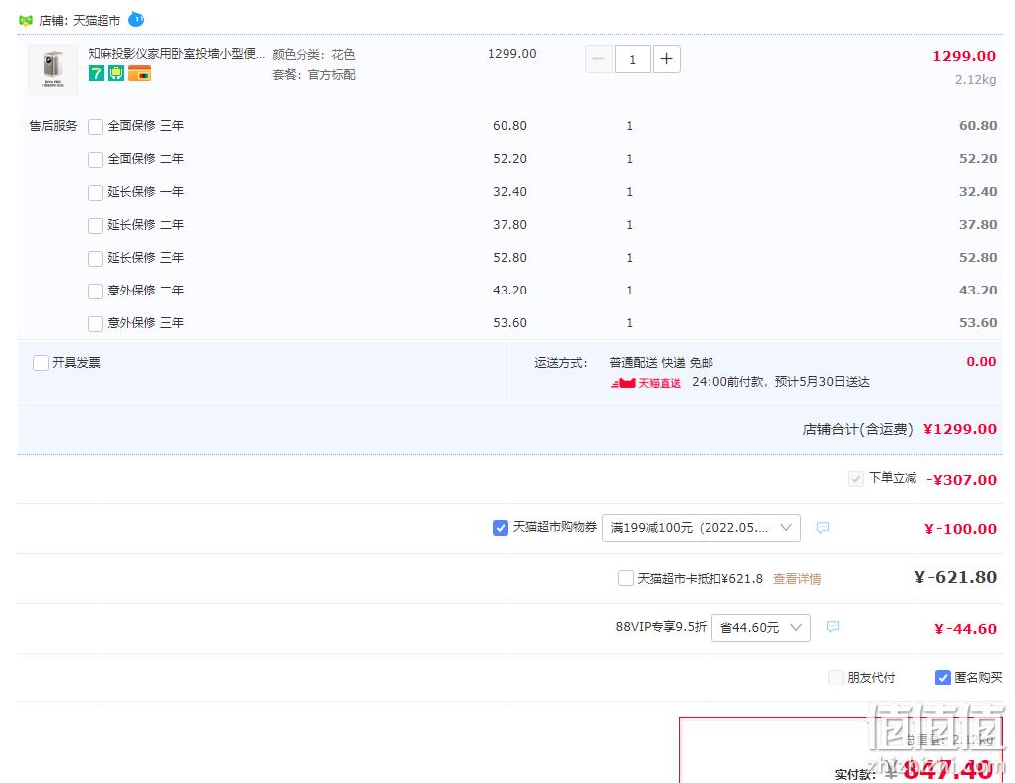
Task: Uncheck the 匿名购买 checkbox
Action: (943, 678)
